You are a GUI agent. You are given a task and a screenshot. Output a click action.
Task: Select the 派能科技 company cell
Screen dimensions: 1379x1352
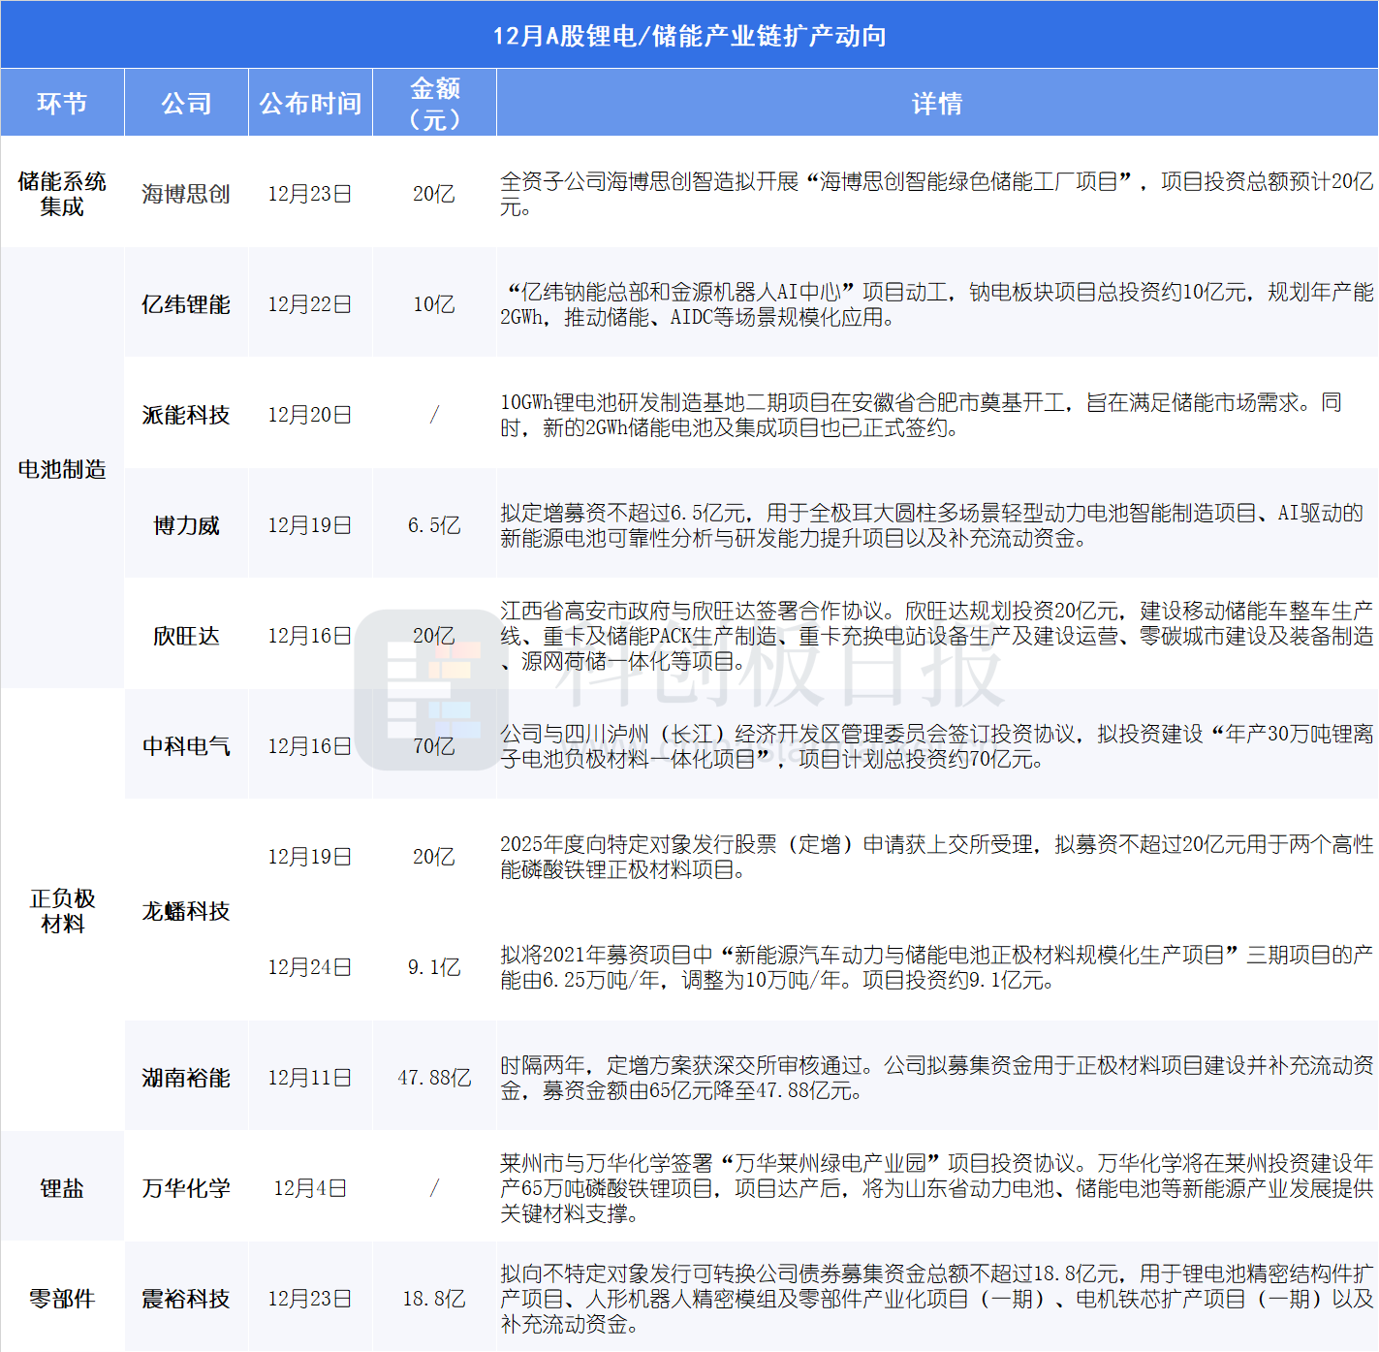pyautogui.click(x=186, y=415)
